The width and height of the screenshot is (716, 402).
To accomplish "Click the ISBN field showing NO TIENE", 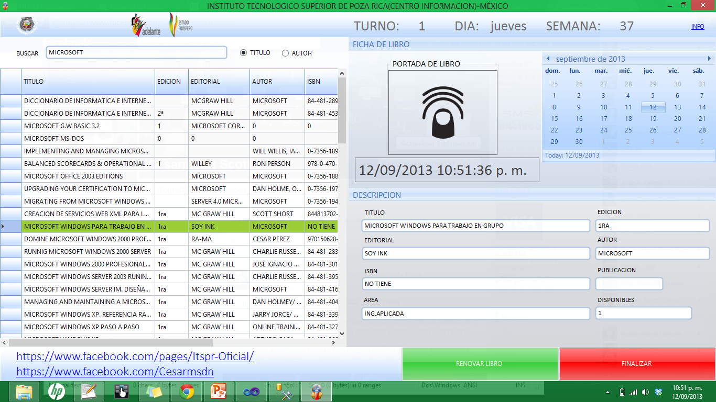I will 476,284.
